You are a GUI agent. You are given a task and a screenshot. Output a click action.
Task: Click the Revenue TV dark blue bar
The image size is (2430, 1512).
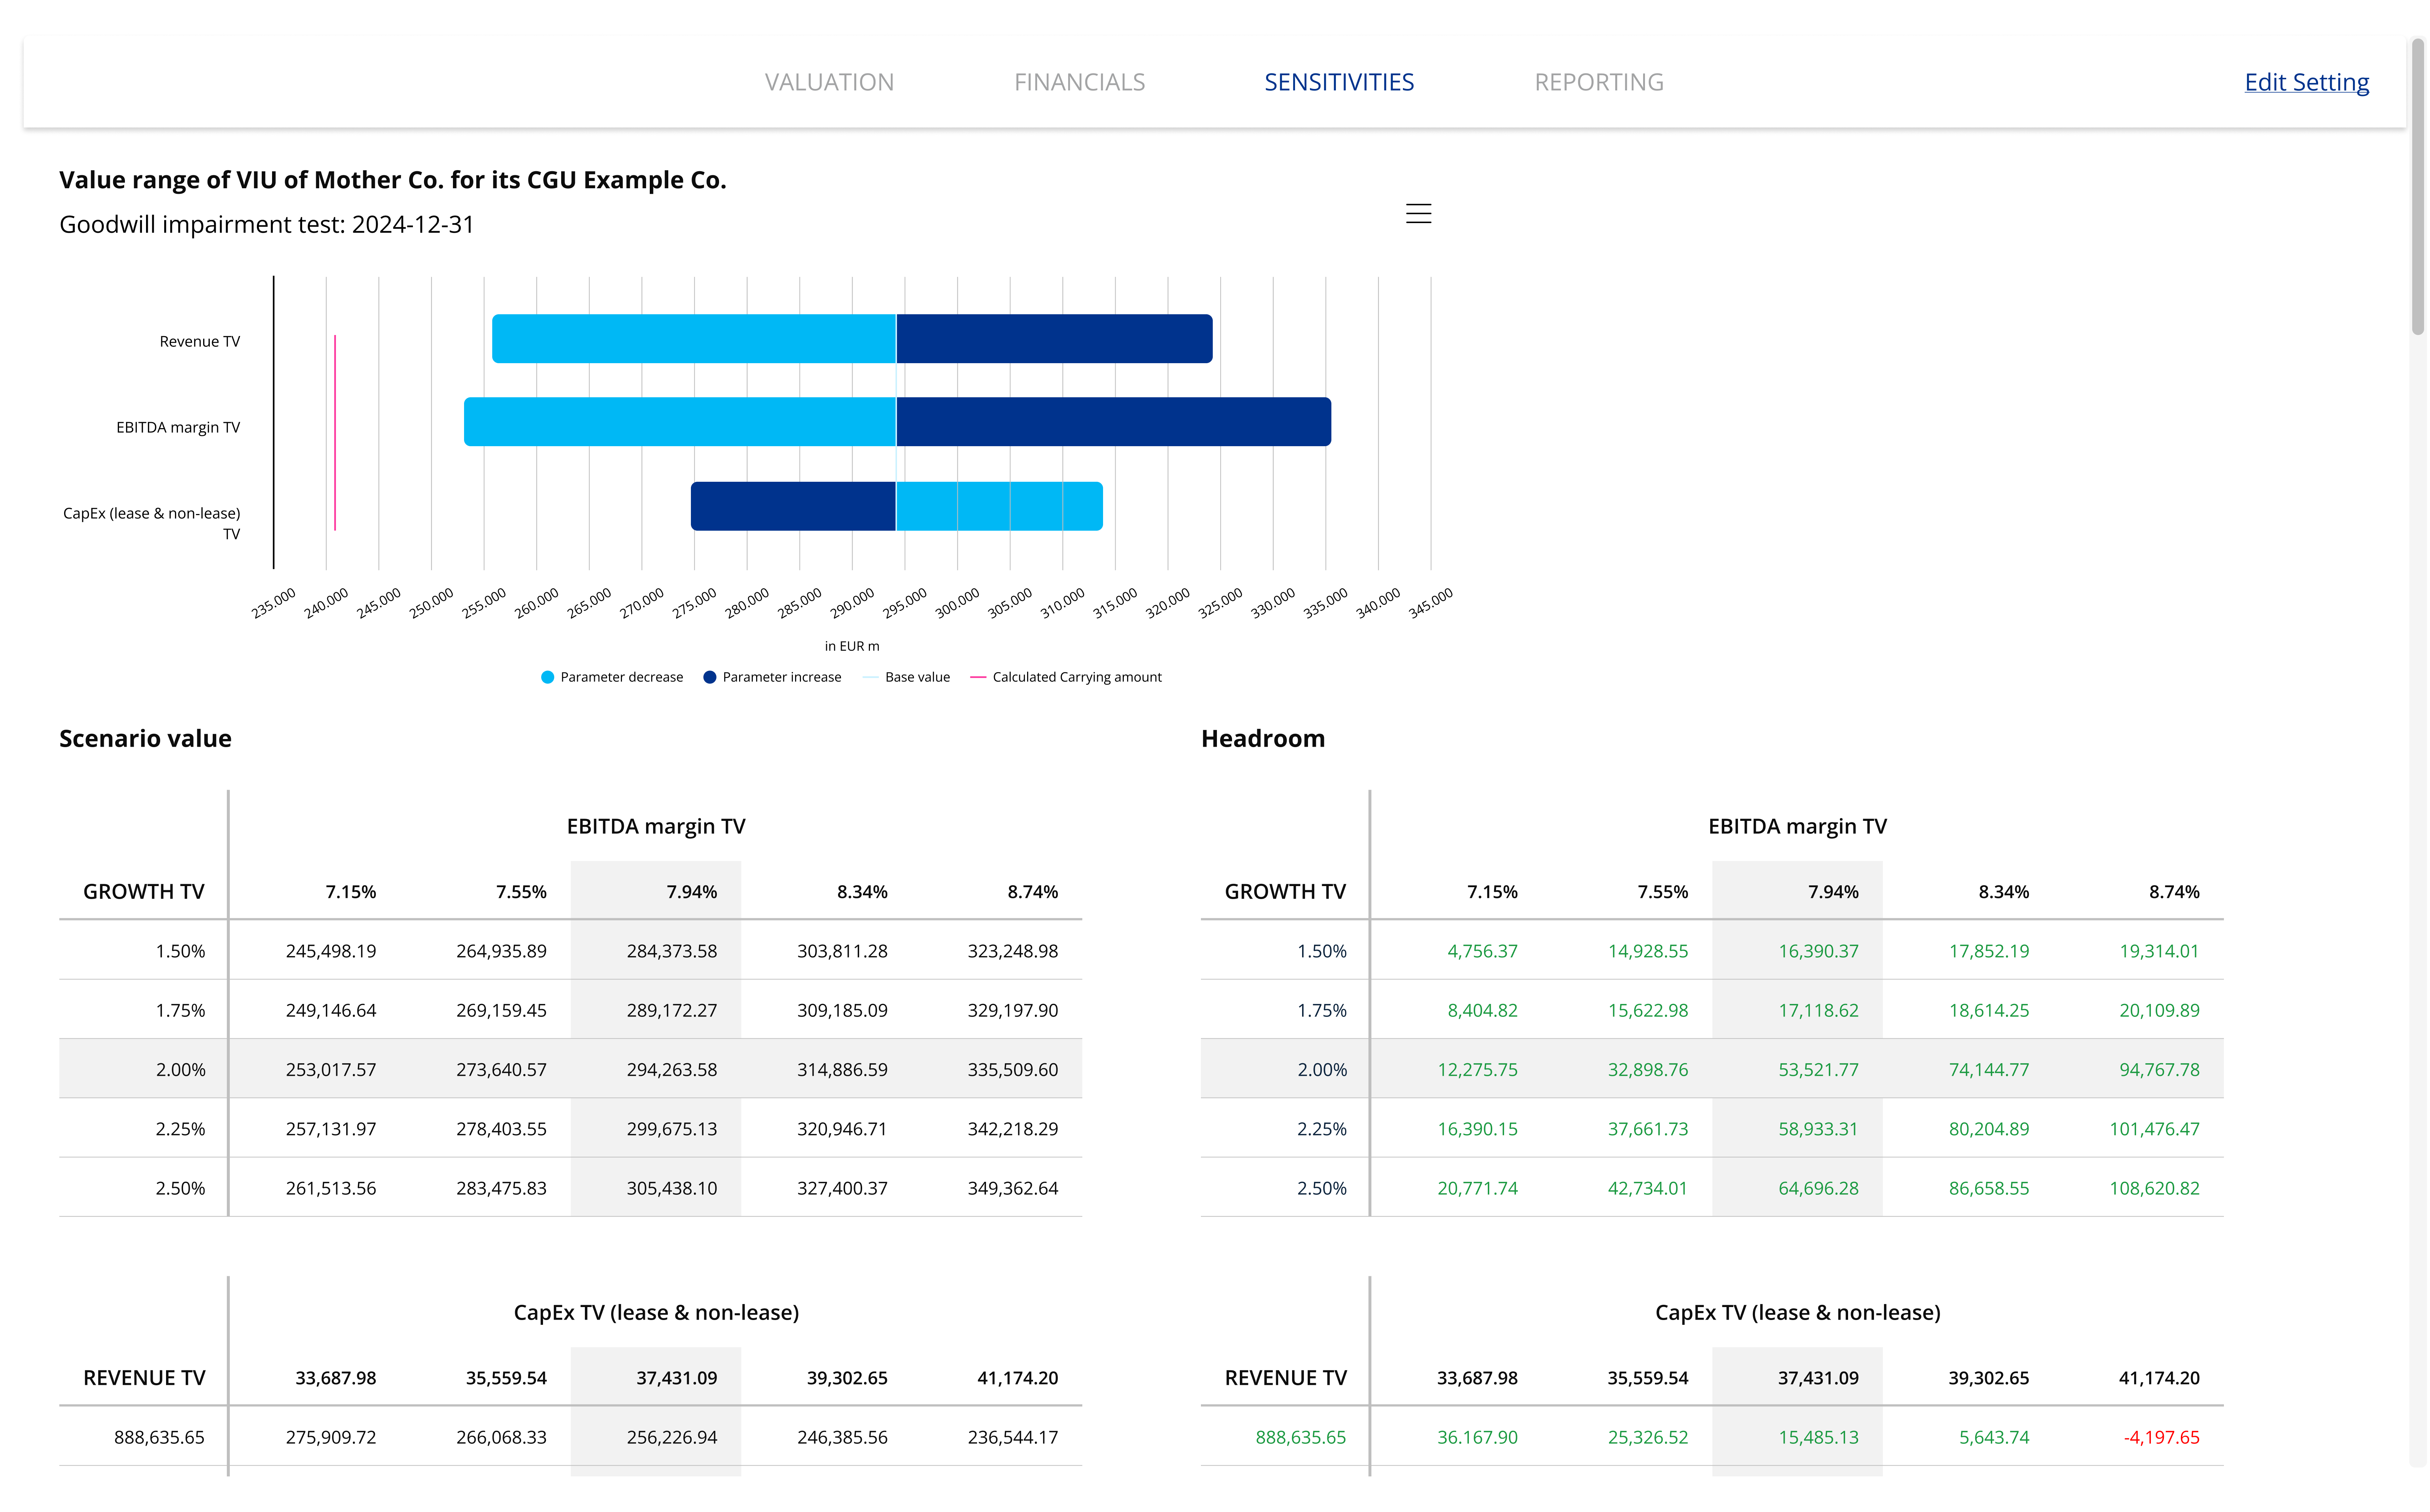tap(1054, 339)
